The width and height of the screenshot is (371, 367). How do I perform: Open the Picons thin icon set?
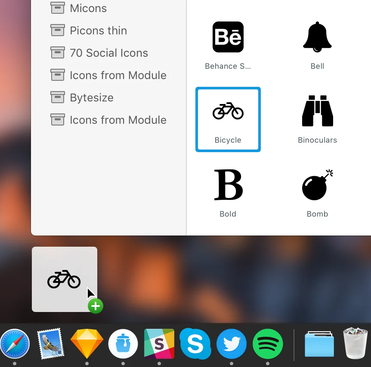(98, 31)
